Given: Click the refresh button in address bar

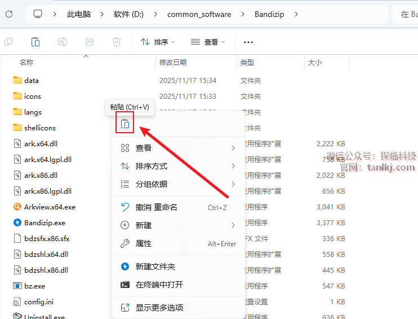Looking at the screenshot, I should [x=9, y=14].
